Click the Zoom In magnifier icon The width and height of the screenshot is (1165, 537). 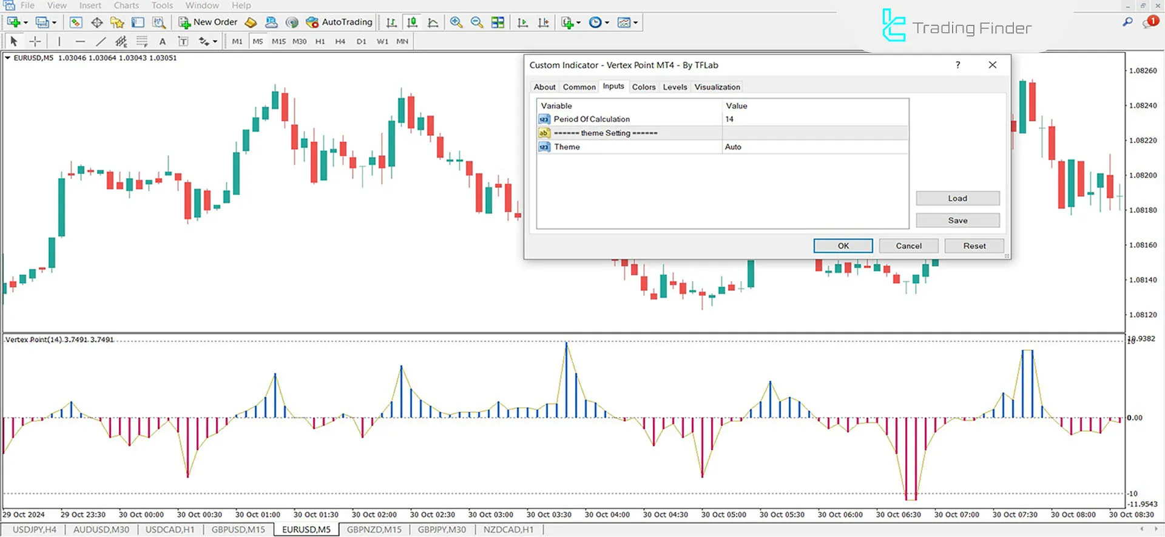tap(456, 22)
